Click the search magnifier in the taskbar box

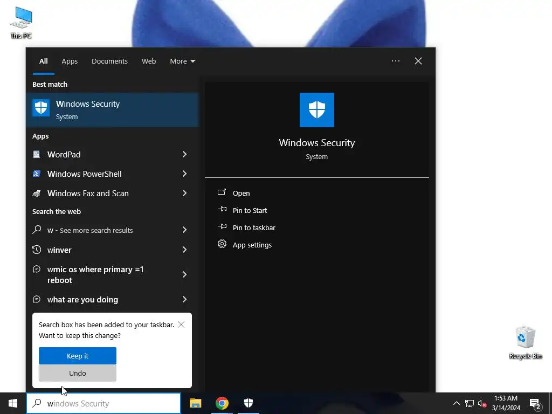pyautogui.click(x=37, y=403)
